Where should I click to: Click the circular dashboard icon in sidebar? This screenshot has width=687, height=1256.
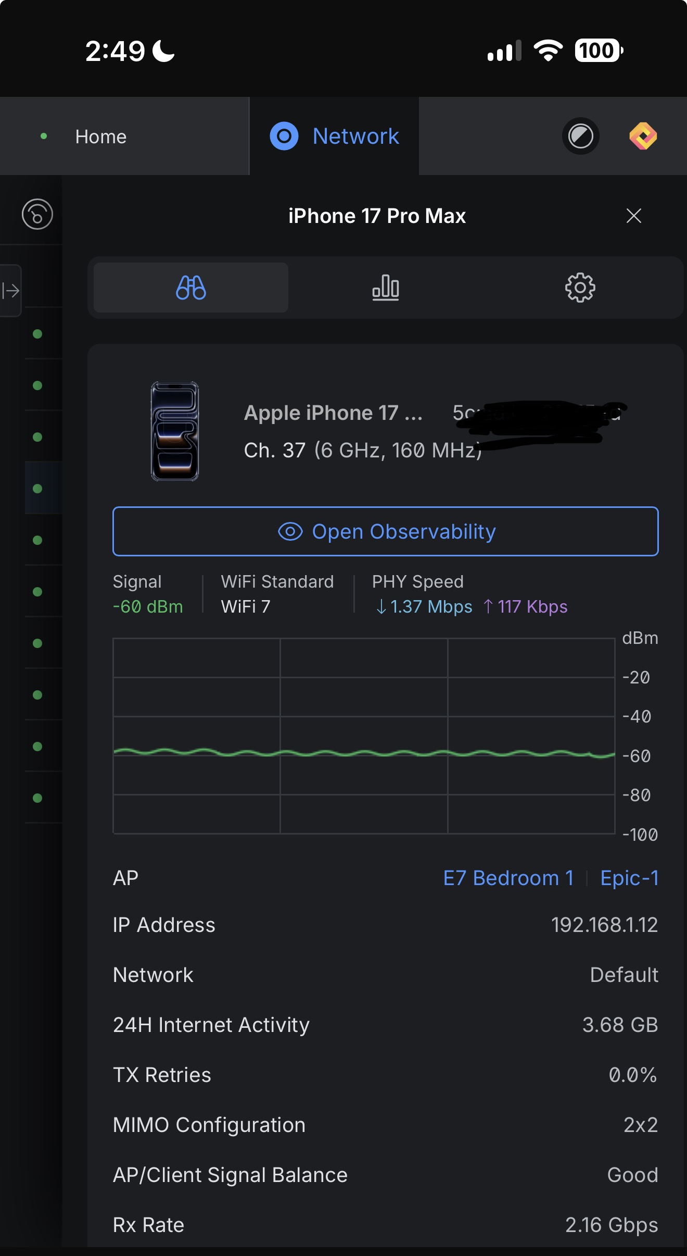(37, 214)
